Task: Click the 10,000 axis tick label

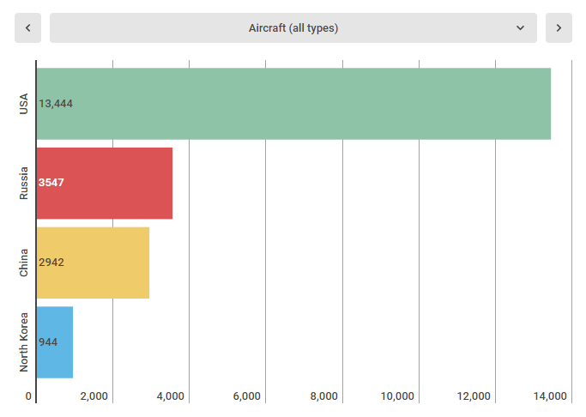Action: [x=397, y=396]
